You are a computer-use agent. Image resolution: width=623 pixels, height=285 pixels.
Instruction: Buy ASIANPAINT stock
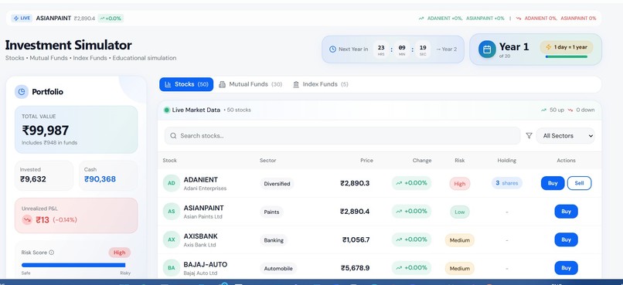566,212
